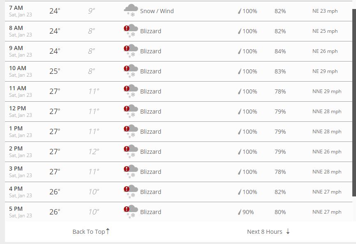Select the 3 PM hourly forecast row
Viewport: 356px width, 244px height.
(178, 172)
